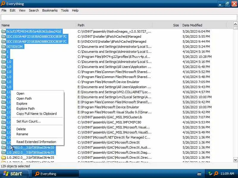Restore down the Everything window
This screenshot has height=178, width=238.
click(227, 4)
